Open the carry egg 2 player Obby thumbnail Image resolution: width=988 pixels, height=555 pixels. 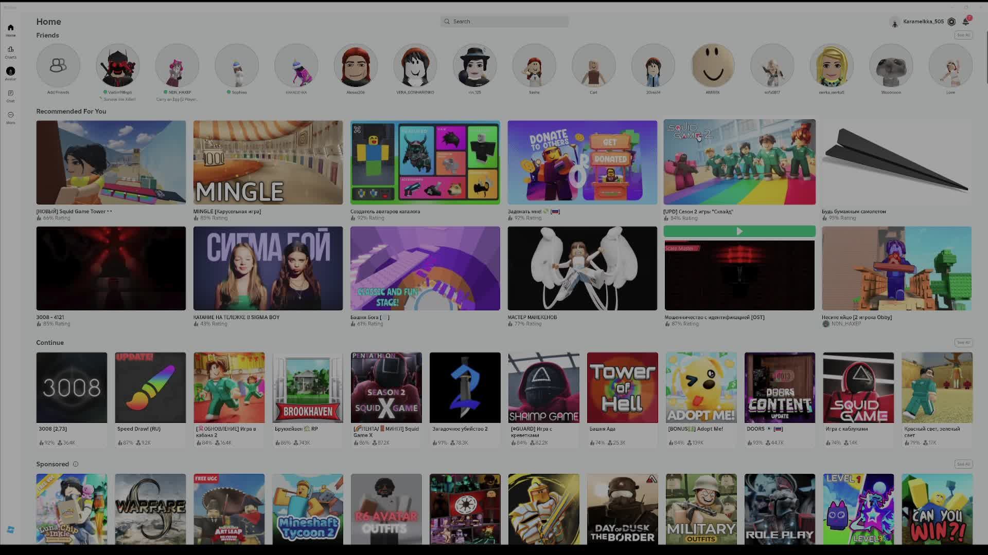click(x=896, y=268)
